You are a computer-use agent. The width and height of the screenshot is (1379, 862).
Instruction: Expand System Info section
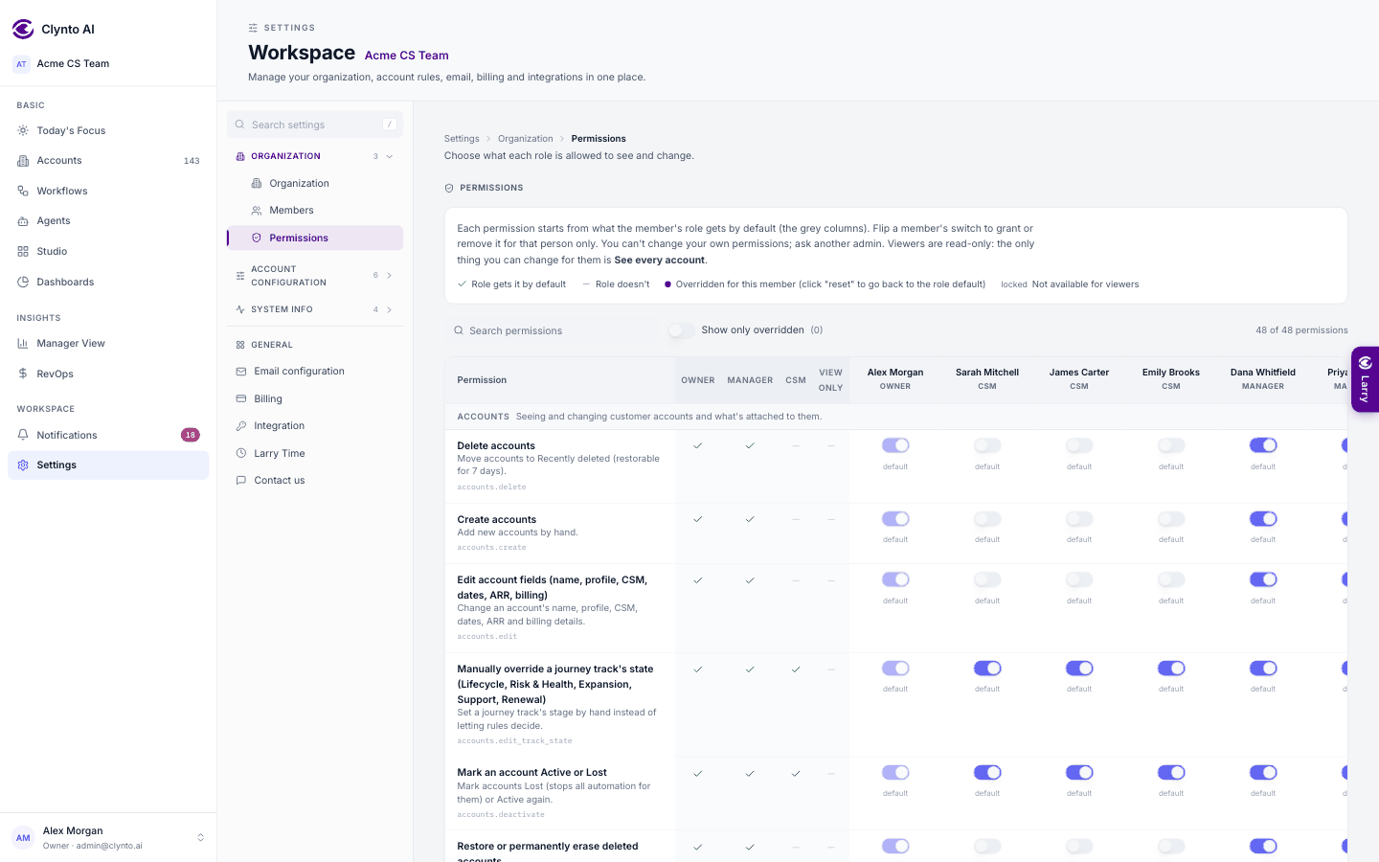(315, 309)
